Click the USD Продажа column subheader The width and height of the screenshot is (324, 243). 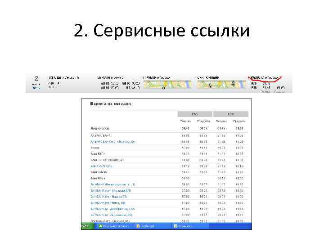pos(203,121)
